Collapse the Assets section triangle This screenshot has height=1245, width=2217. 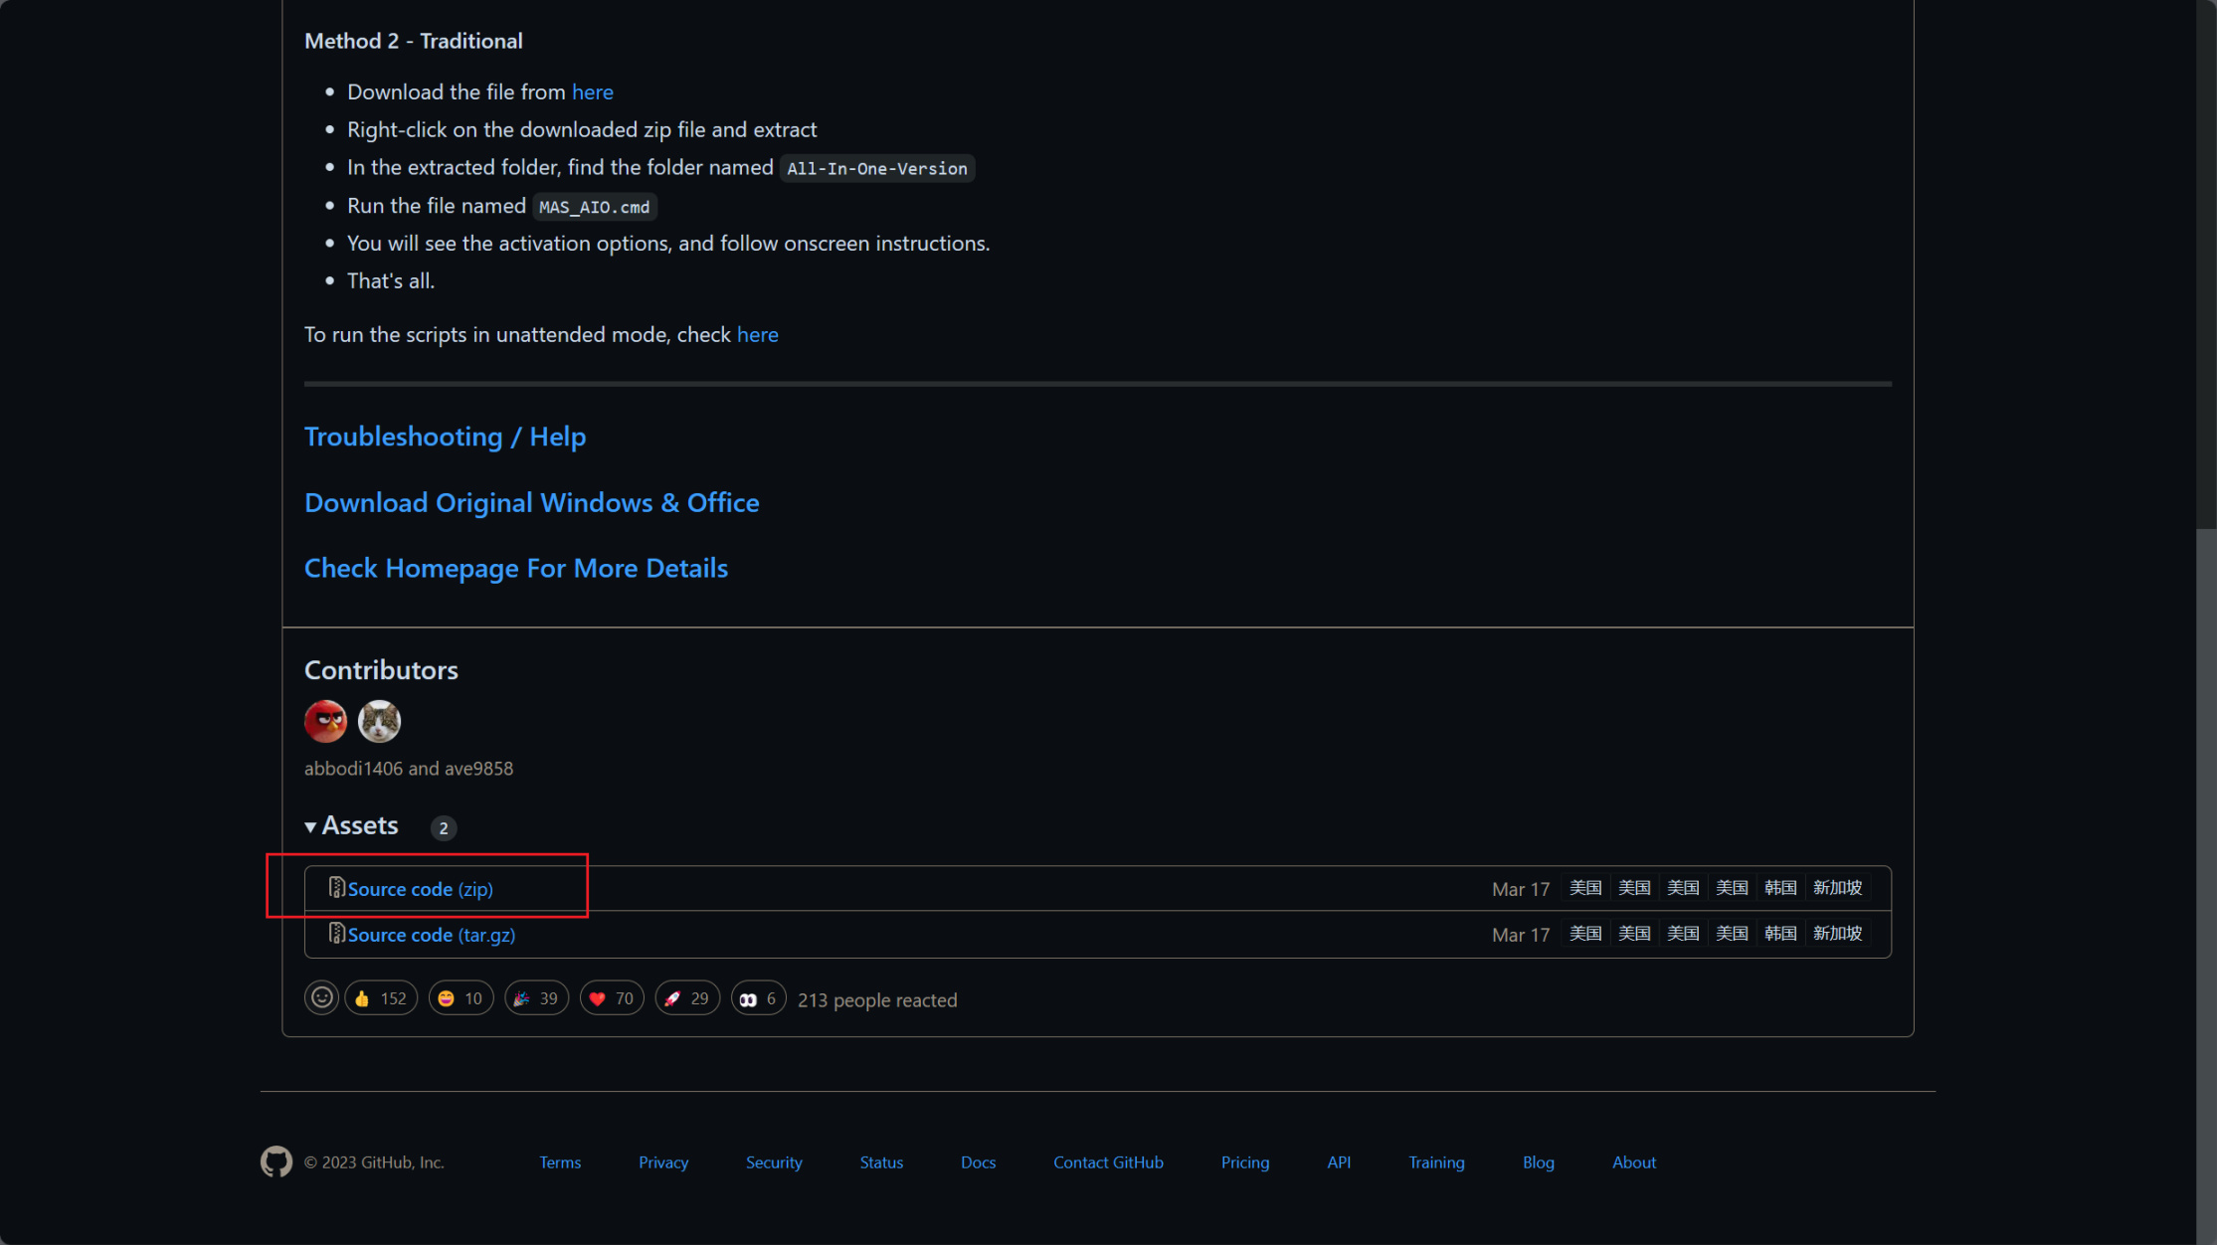click(x=310, y=826)
